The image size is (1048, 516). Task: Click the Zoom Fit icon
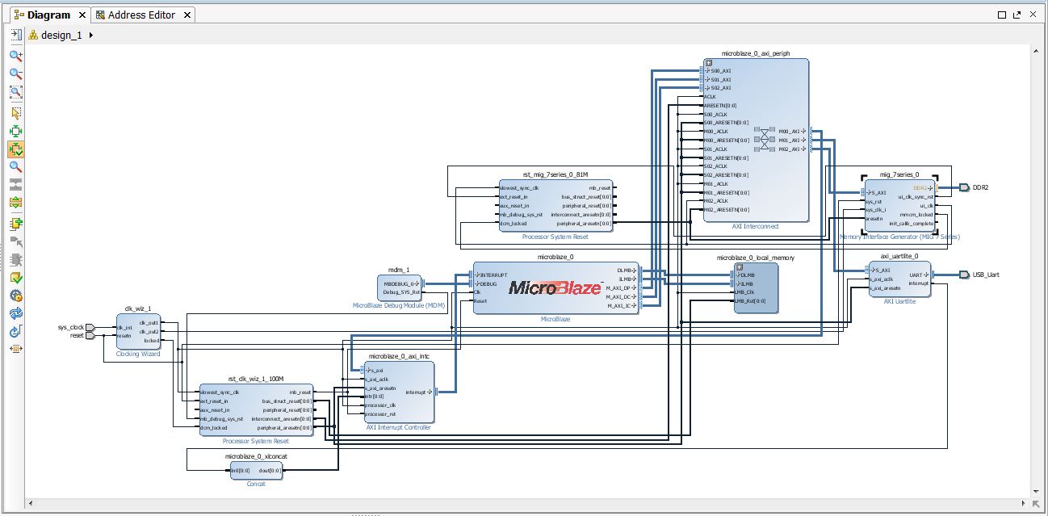pos(15,93)
